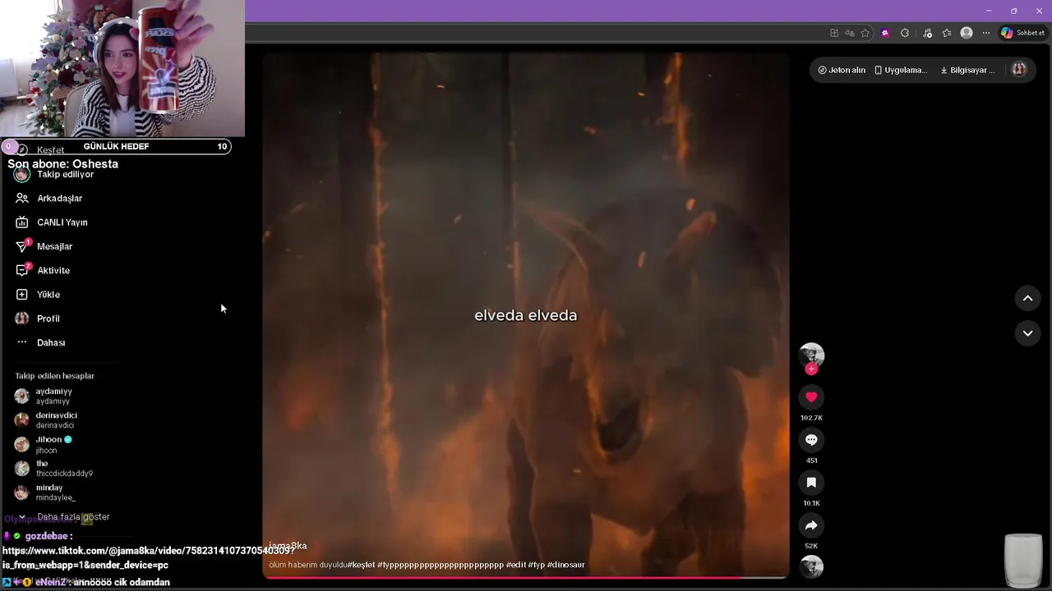The image size is (1052, 591).
Task: Click the Aktivite chat bubble icon
Action: 22,270
